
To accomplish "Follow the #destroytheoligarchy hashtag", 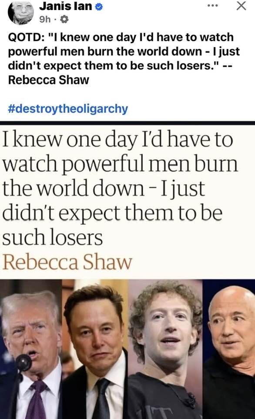I will point(68,109).
